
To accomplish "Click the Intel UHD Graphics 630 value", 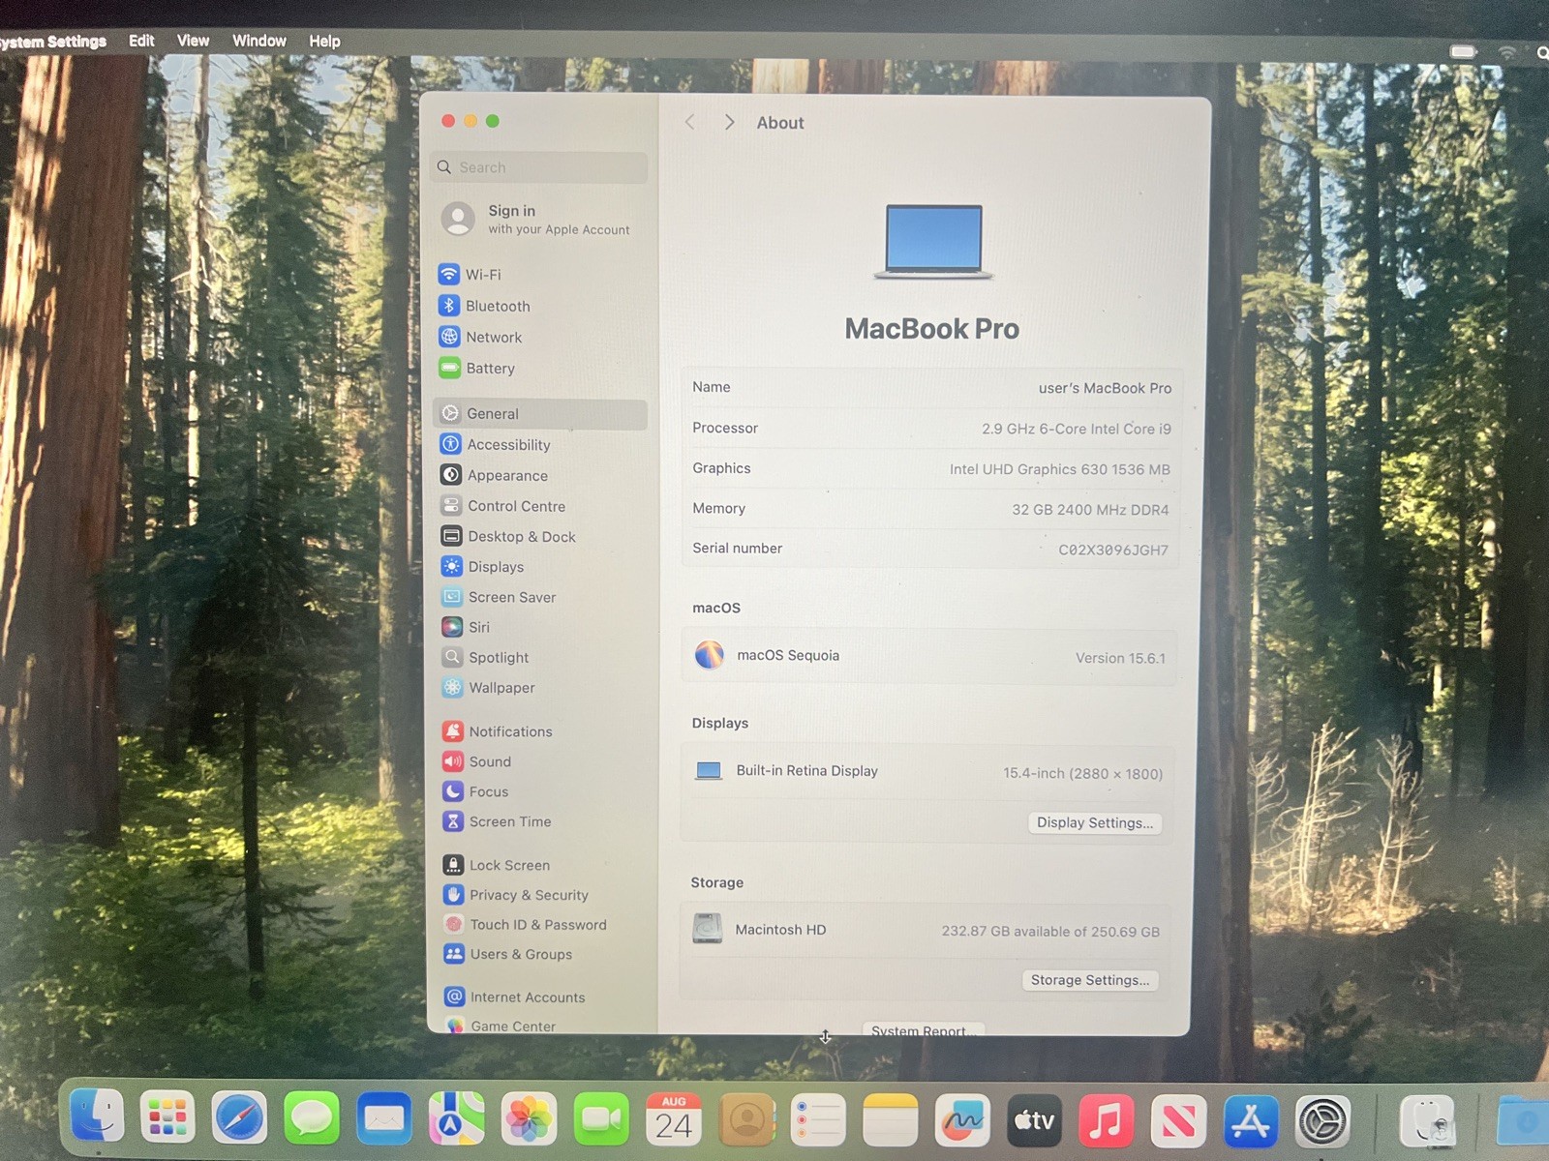I will click(1059, 469).
